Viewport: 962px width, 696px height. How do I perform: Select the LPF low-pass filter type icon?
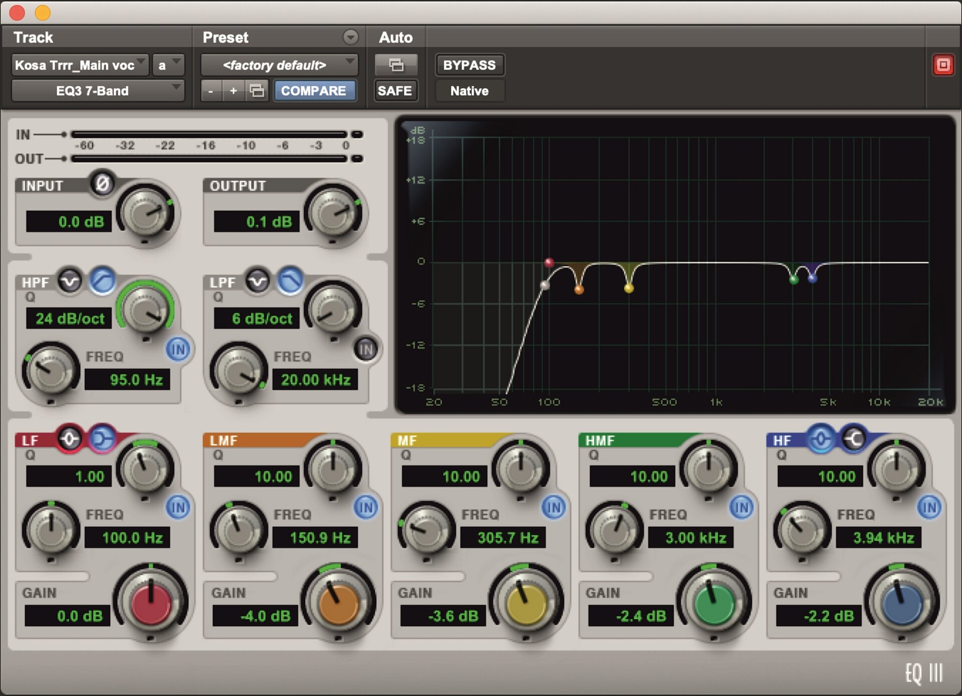tap(291, 281)
